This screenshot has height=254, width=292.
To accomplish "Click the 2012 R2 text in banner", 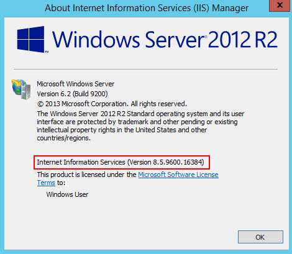I will [x=243, y=39].
